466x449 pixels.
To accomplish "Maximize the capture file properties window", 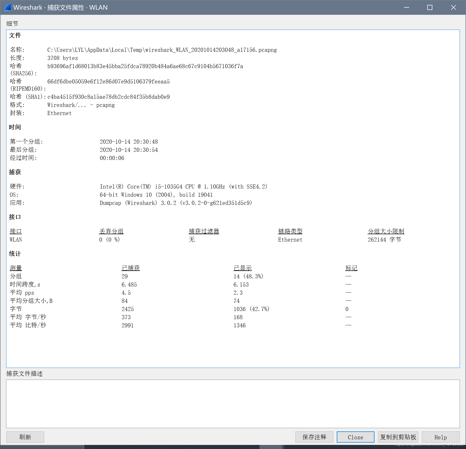I will click(x=430, y=7).
